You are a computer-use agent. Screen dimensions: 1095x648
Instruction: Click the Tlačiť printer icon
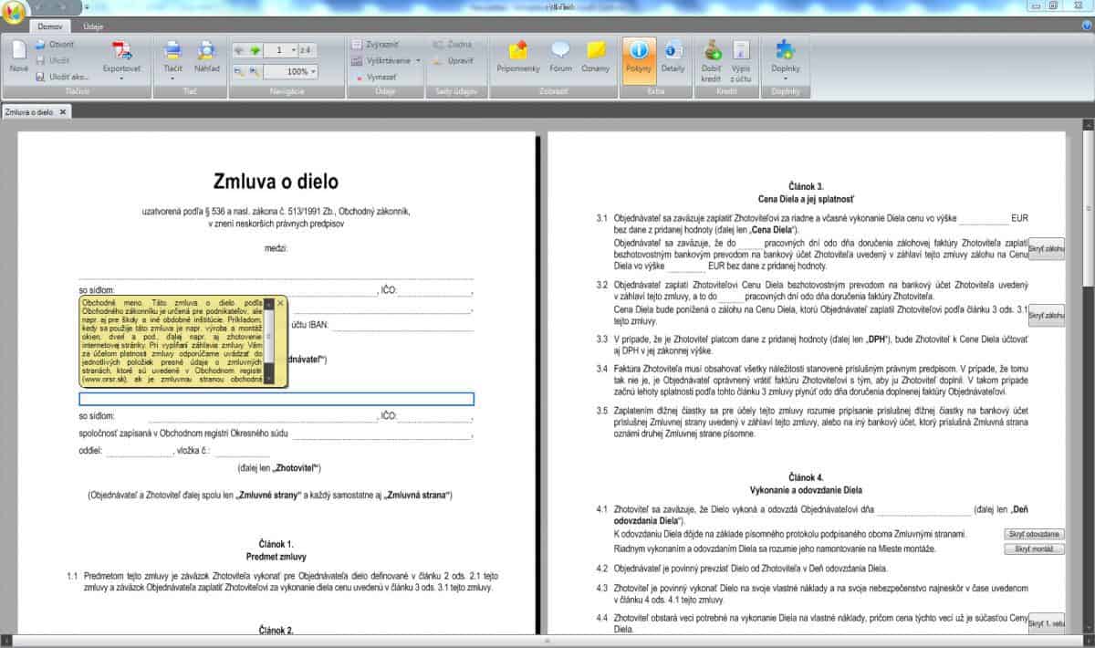tap(172, 50)
